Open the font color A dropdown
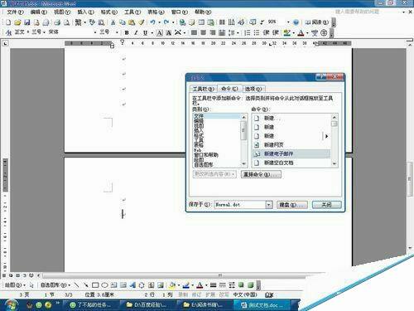414x311 pixels. [307, 33]
